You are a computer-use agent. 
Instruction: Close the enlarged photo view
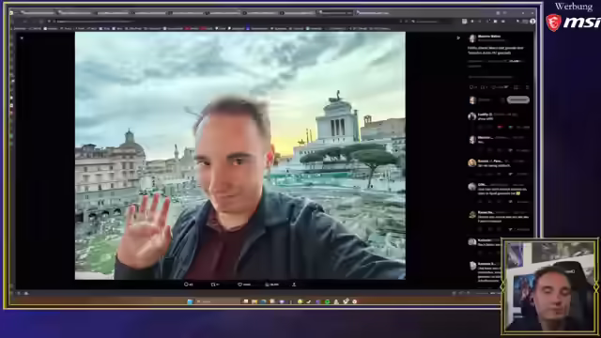tap(22, 38)
